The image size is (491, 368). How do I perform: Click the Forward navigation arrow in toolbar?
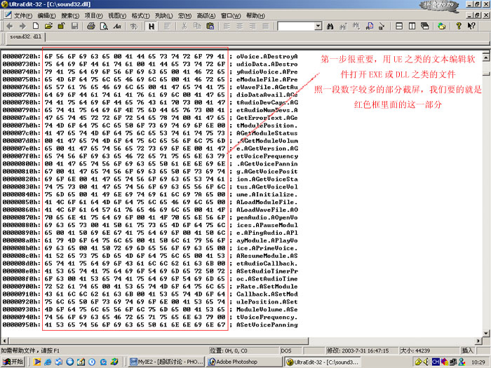[22, 27]
